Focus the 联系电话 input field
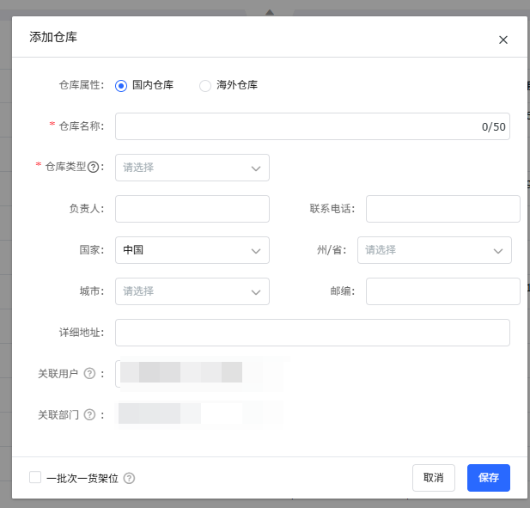This screenshot has width=530, height=508. coord(442,209)
